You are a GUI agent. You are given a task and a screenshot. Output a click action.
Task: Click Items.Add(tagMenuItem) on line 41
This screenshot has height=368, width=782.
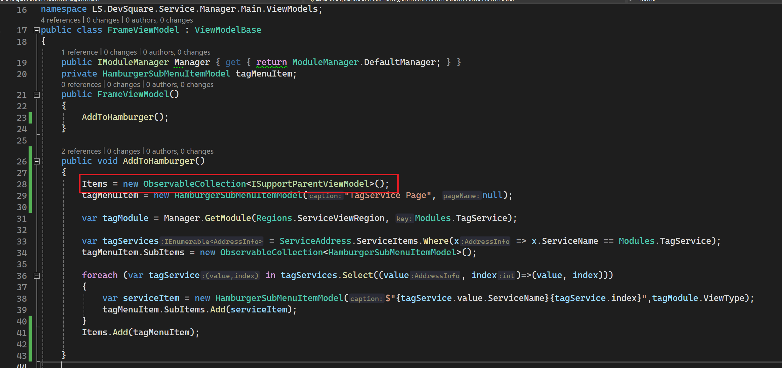click(140, 332)
